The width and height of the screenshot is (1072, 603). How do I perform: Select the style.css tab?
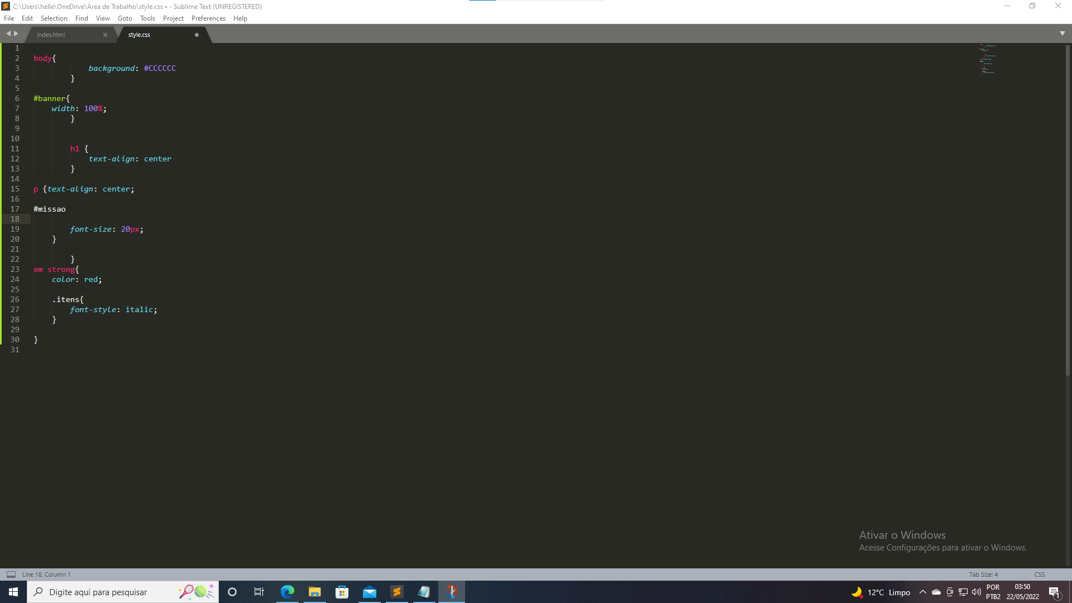139,34
